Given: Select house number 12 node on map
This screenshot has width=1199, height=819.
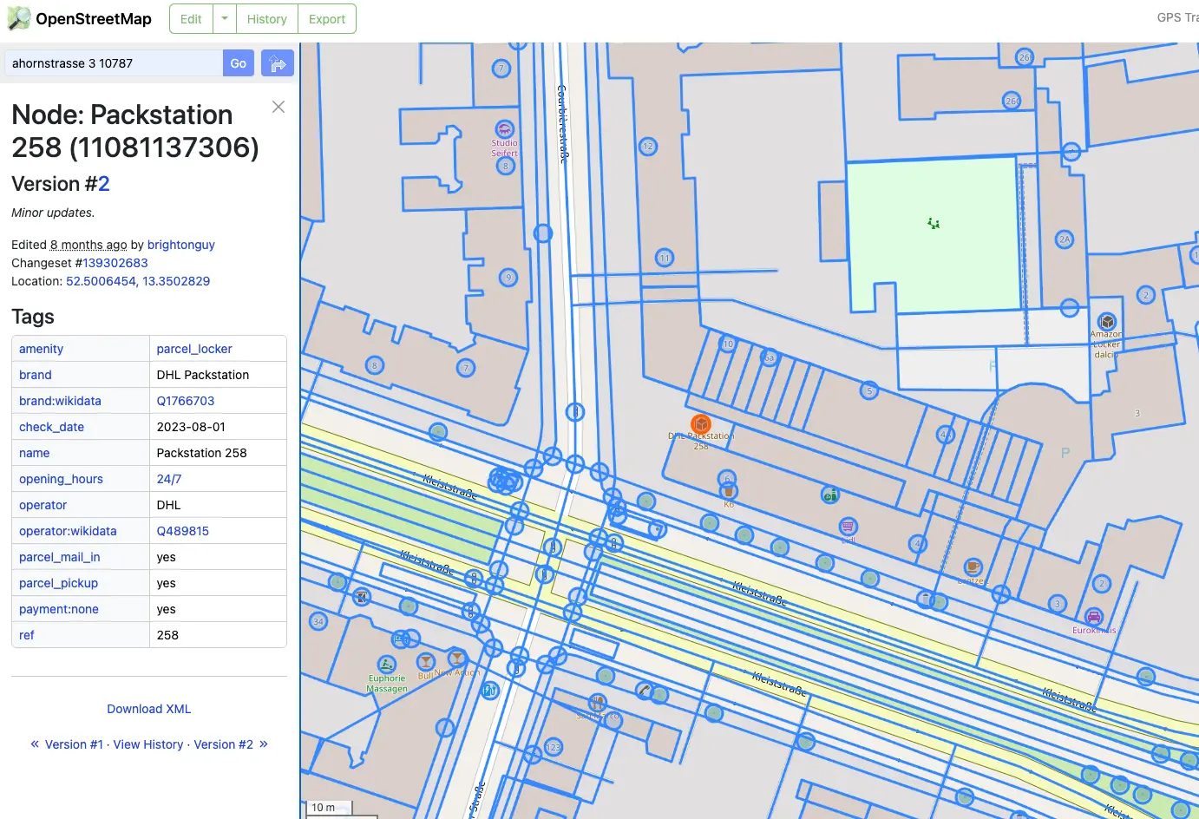Looking at the screenshot, I should 648,147.
